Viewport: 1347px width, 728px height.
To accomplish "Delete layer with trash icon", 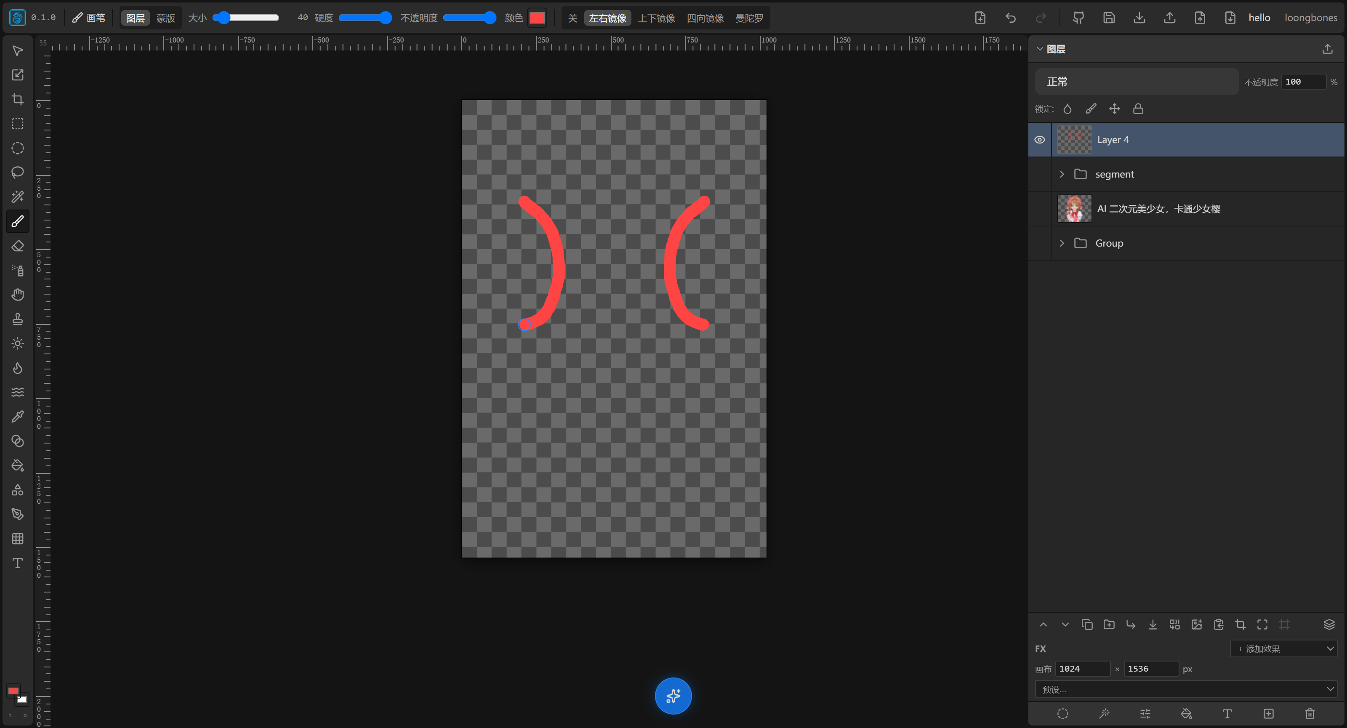I will coord(1310,713).
